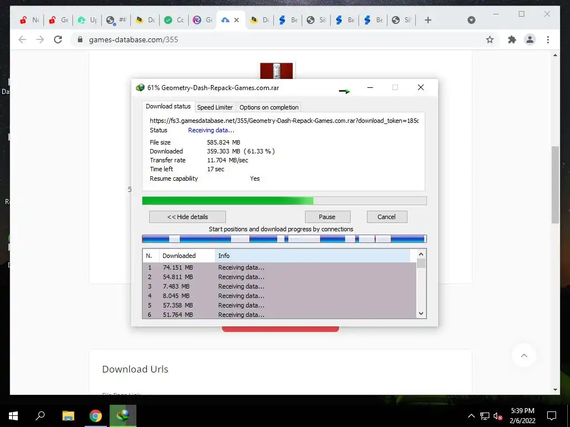Click the 'N.' column header

click(x=151, y=256)
